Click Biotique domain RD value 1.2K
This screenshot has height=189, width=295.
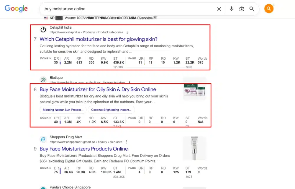(92, 122)
